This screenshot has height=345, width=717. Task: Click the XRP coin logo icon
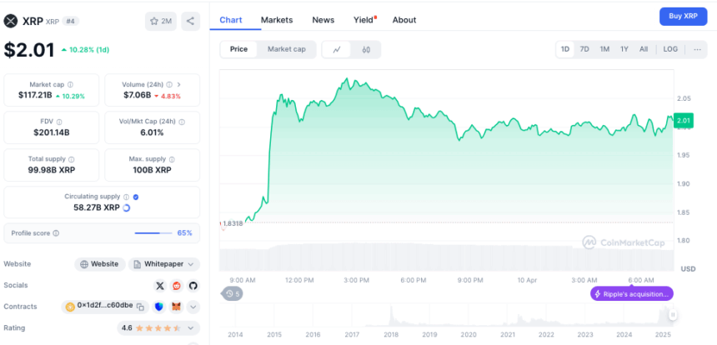11,21
